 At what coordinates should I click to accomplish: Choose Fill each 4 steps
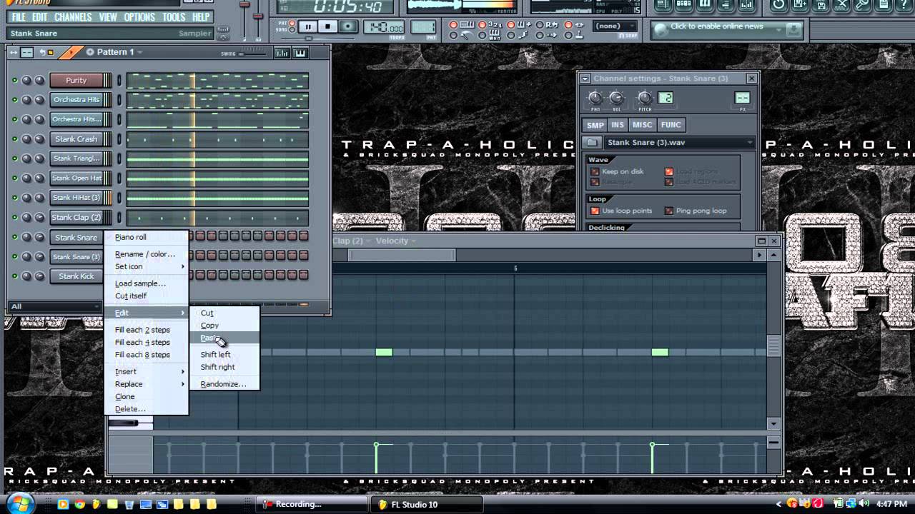(x=147, y=342)
